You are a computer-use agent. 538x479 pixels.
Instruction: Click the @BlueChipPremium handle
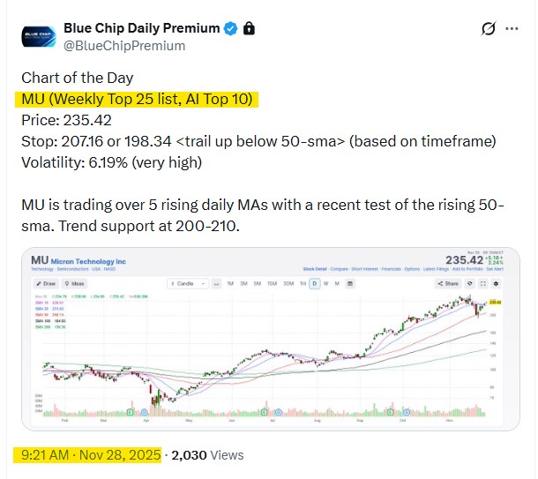click(x=123, y=45)
